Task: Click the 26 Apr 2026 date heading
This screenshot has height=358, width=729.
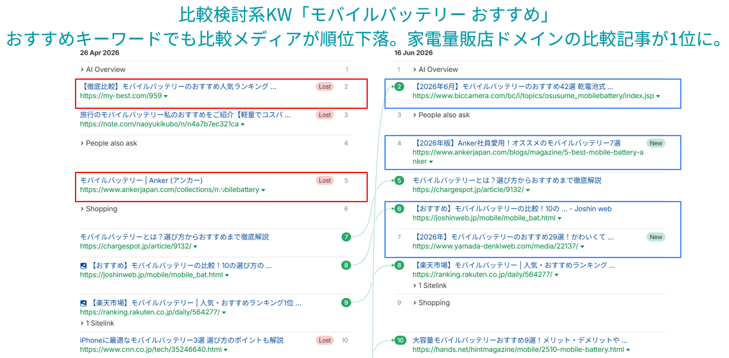Action: [x=99, y=52]
